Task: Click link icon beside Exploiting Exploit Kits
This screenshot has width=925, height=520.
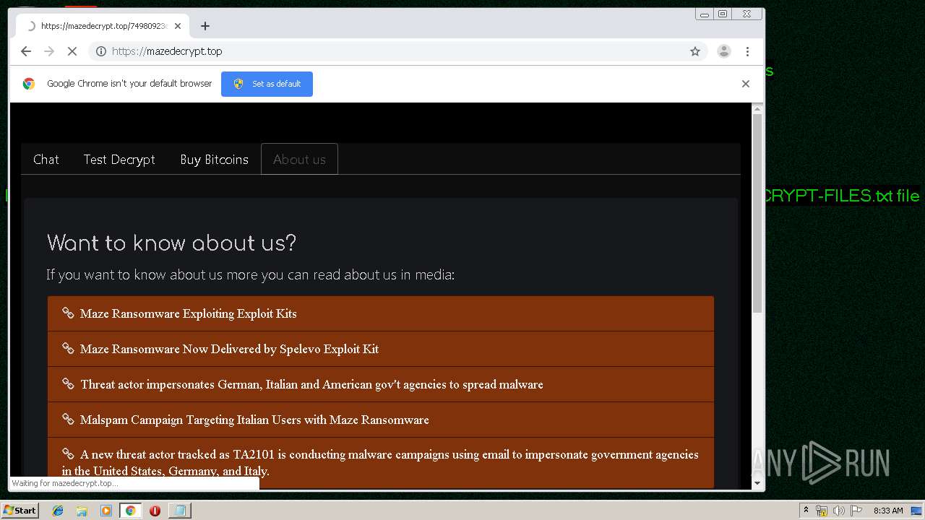Action: [x=68, y=313]
